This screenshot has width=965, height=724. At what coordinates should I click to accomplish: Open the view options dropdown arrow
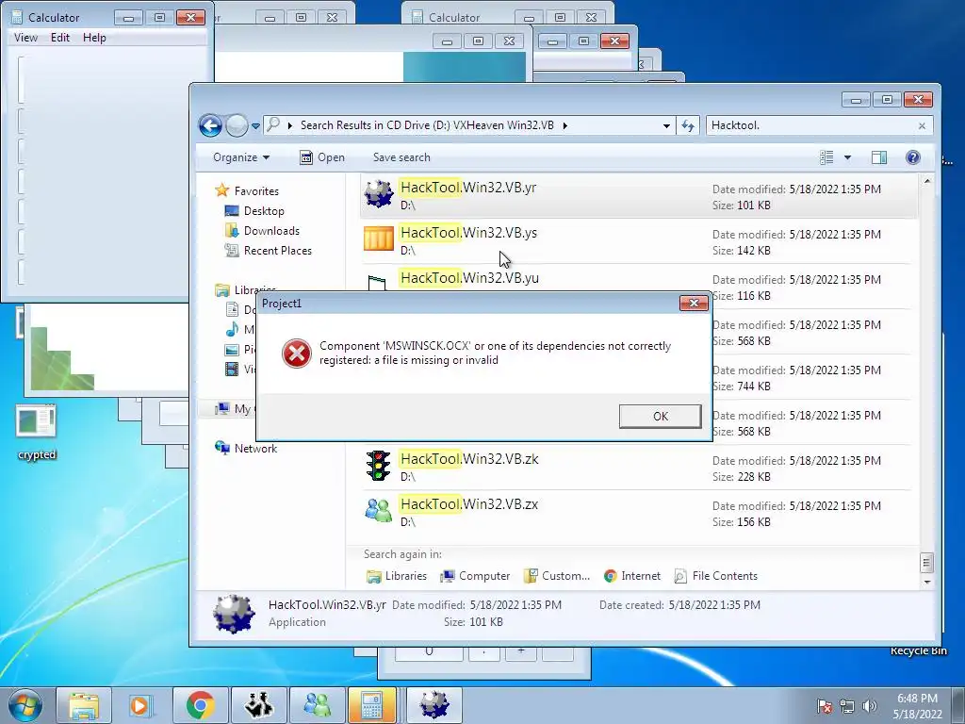click(847, 157)
